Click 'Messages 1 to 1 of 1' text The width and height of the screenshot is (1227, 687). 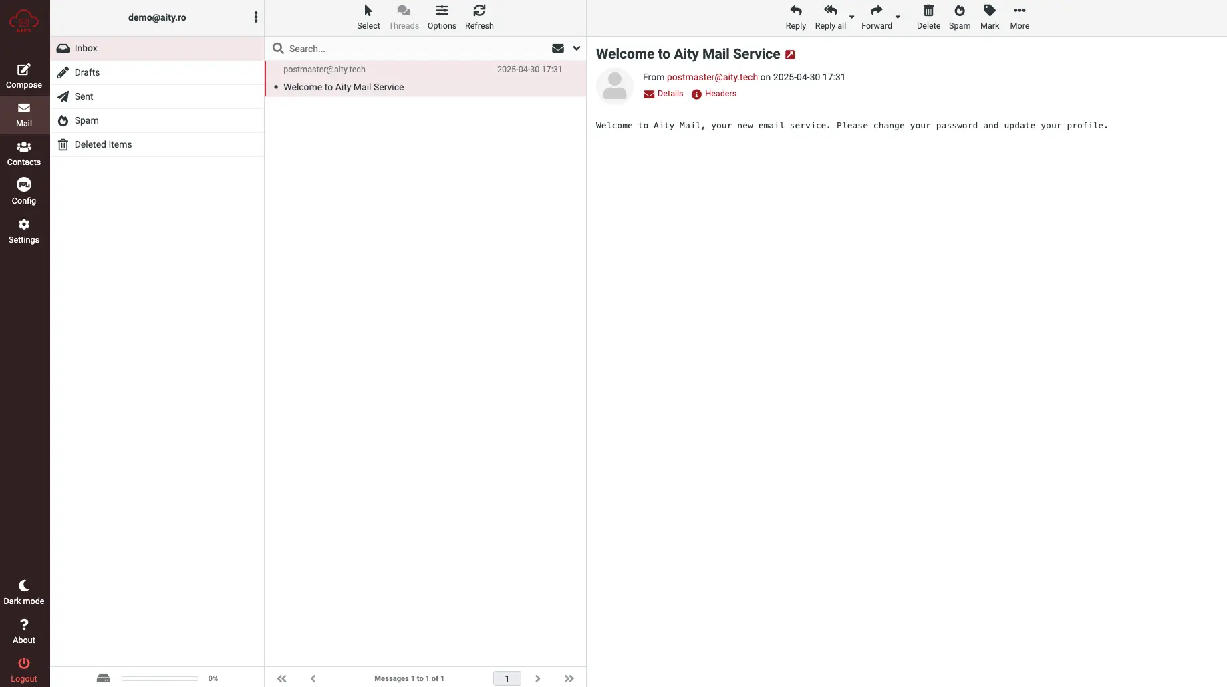(x=409, y=678)
